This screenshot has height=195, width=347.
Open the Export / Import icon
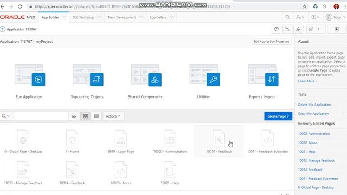(263, 75)
